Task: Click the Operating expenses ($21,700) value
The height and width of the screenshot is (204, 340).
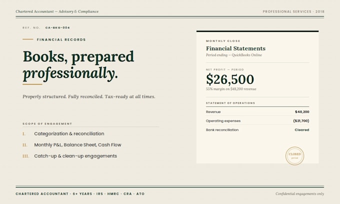Action: coord(301,121)
